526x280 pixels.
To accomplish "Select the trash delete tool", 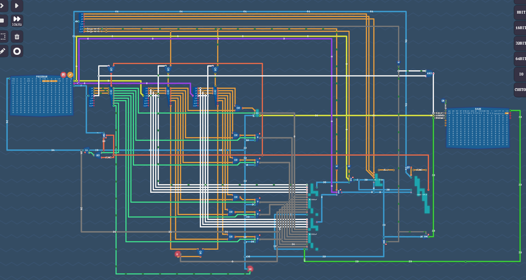I will [x=17, y=37].
